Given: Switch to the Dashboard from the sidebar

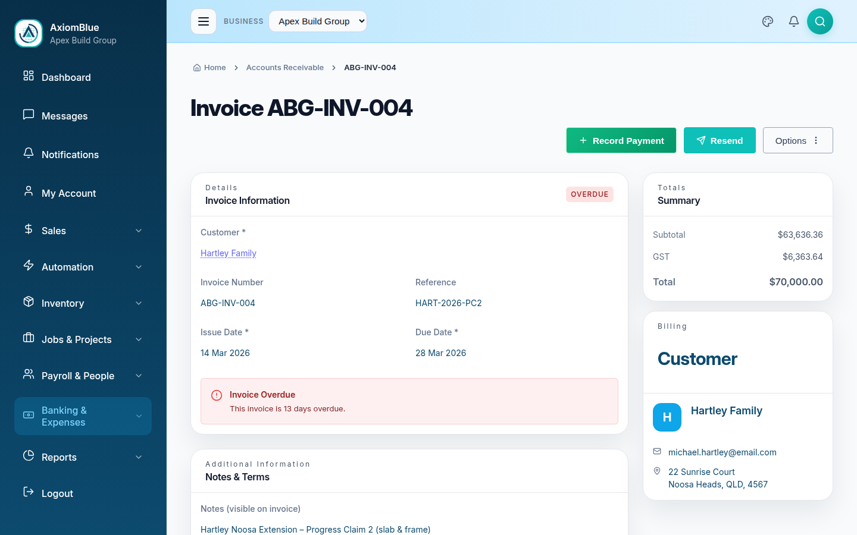Looking at the screenshot, I should point(66,77).
